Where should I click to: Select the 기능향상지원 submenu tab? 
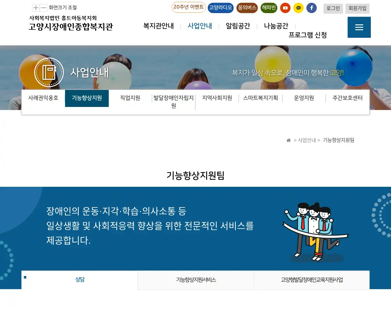pos(87,98)
